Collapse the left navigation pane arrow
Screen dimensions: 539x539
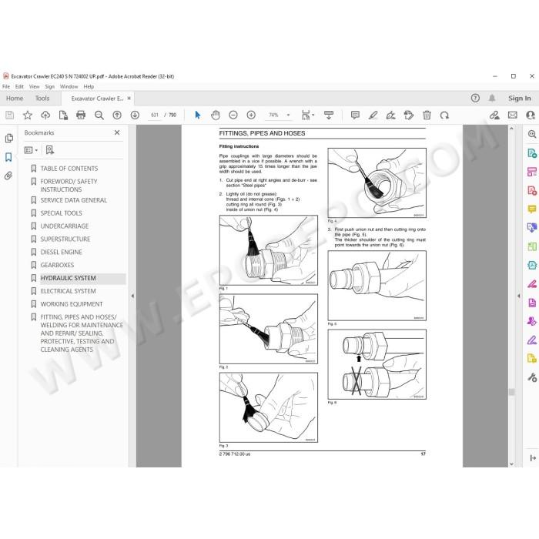(x=132, y=296)
